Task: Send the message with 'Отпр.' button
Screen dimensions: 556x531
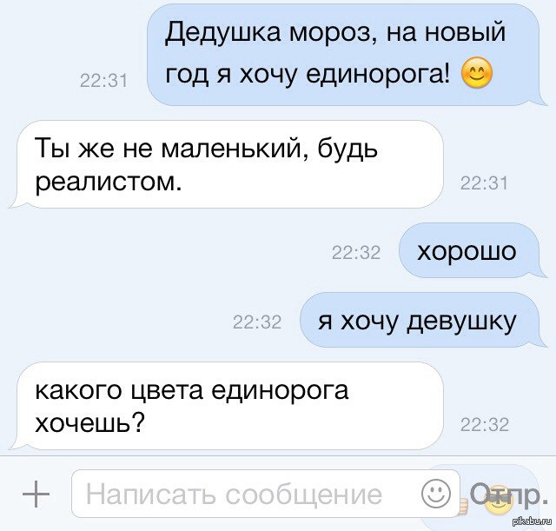Action: (506, 494)
